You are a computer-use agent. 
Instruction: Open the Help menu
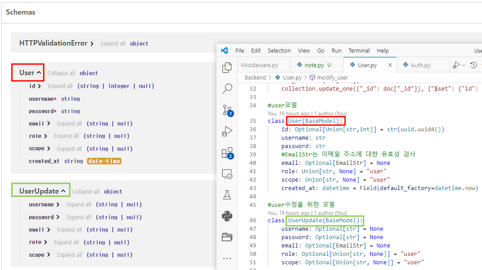coord(383,50)
